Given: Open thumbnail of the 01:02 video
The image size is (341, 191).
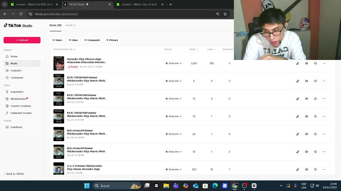Looking at the screenshot, I should coord(59,99).
